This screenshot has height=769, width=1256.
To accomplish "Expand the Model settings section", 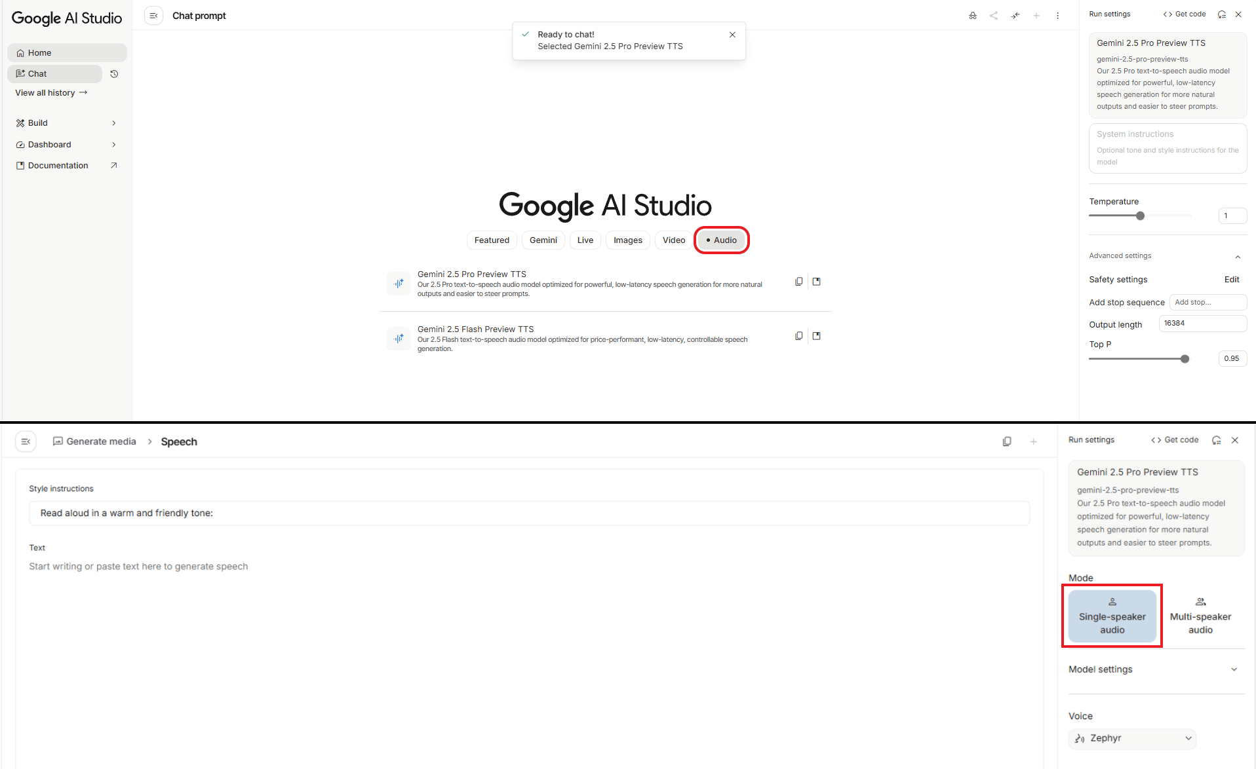I will 1234,669.
